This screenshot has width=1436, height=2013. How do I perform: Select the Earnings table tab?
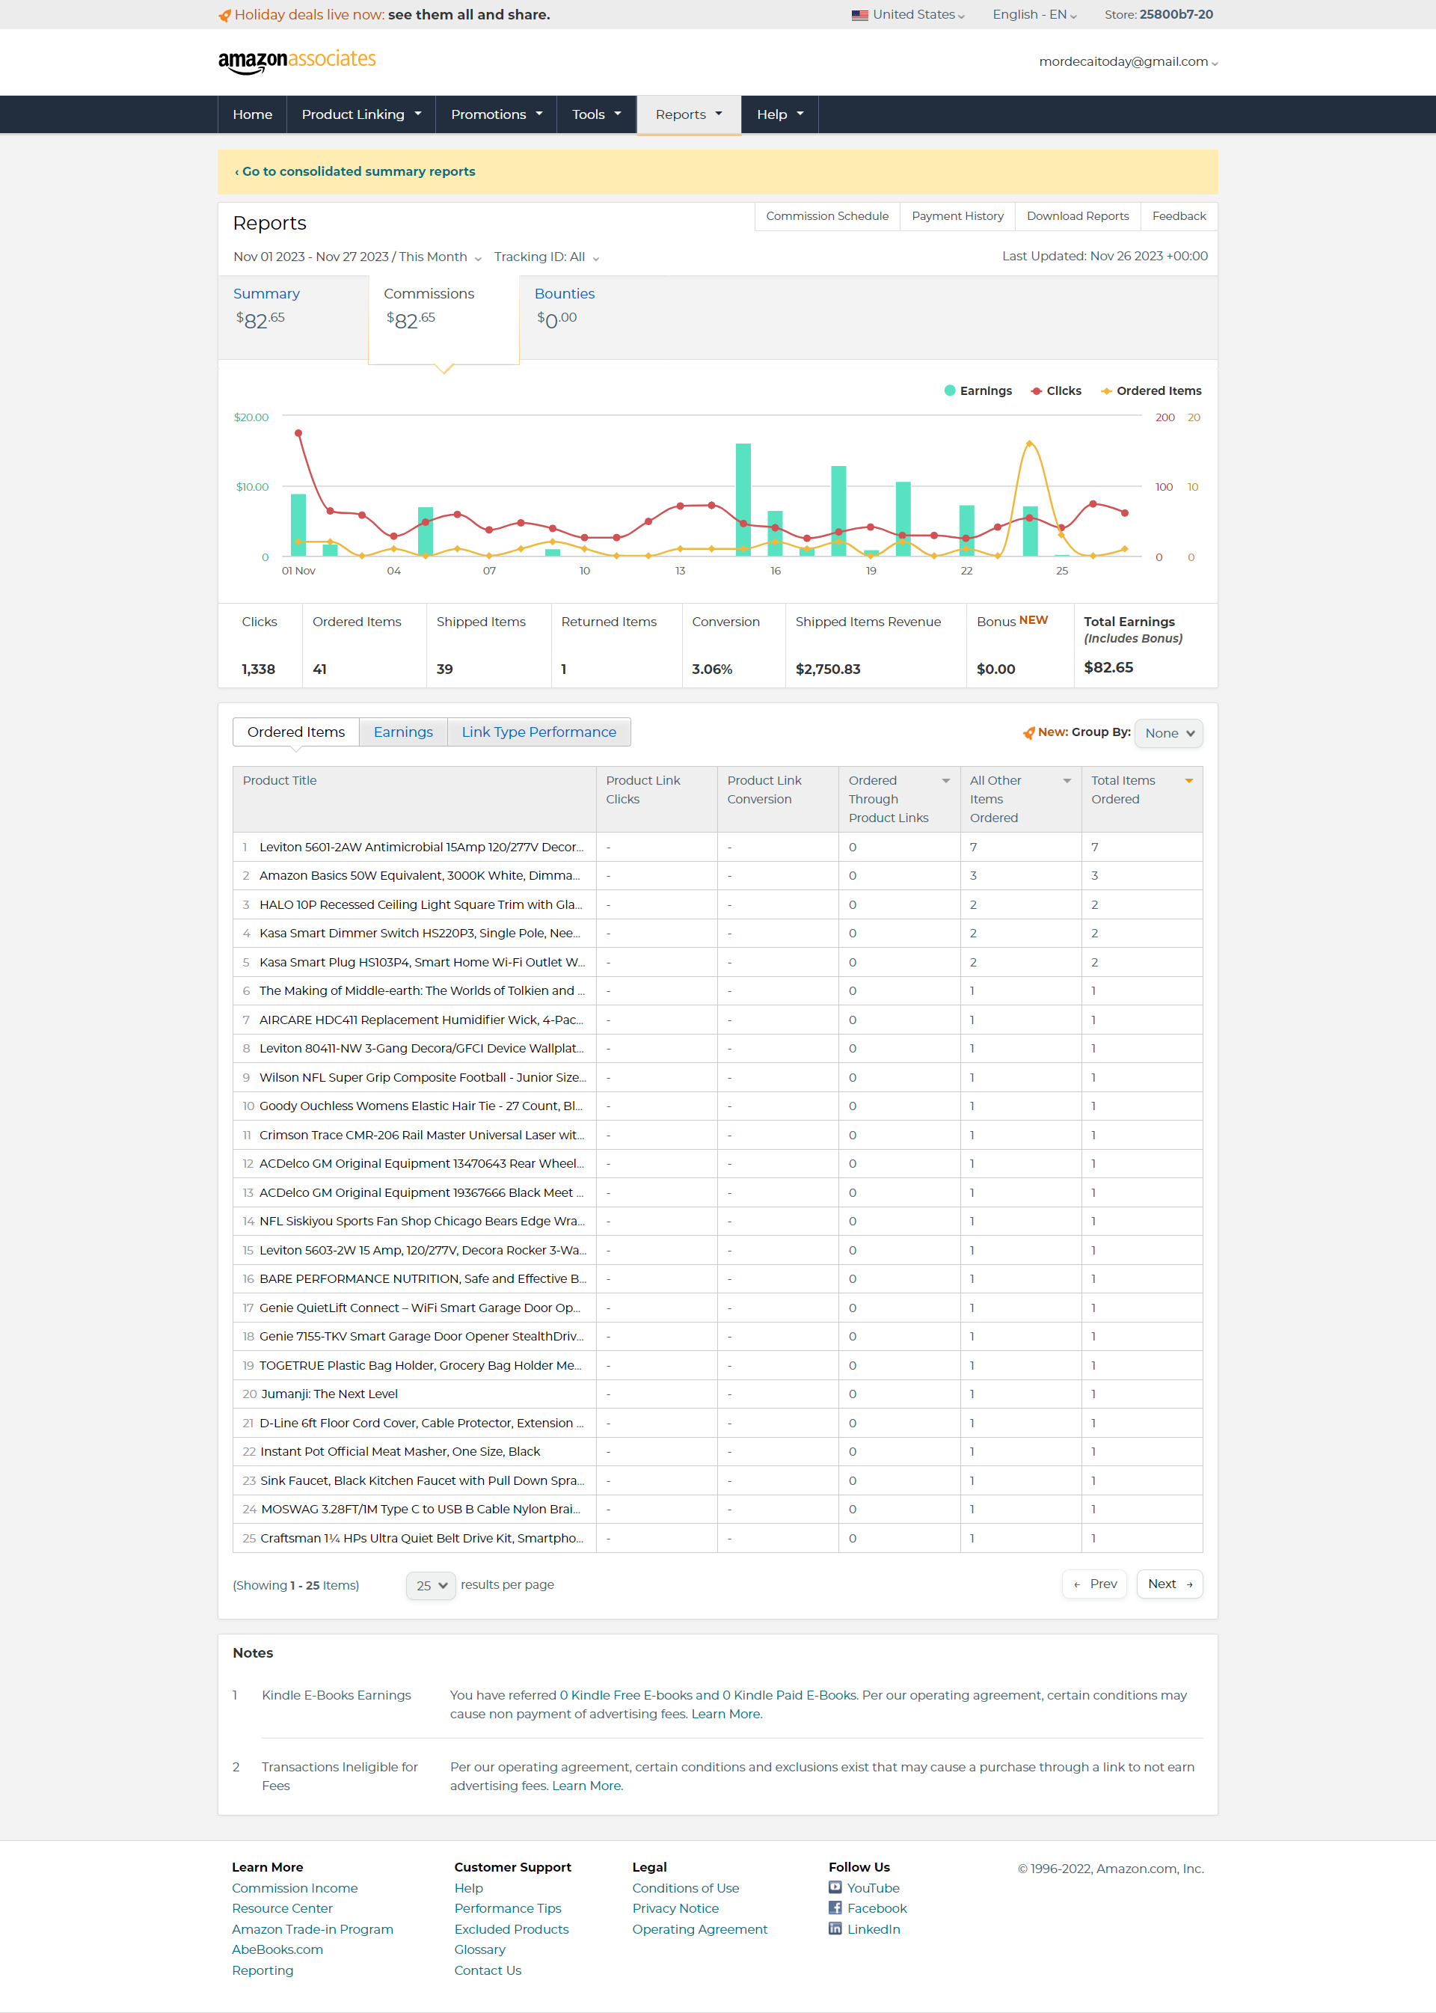coord(403,732)
